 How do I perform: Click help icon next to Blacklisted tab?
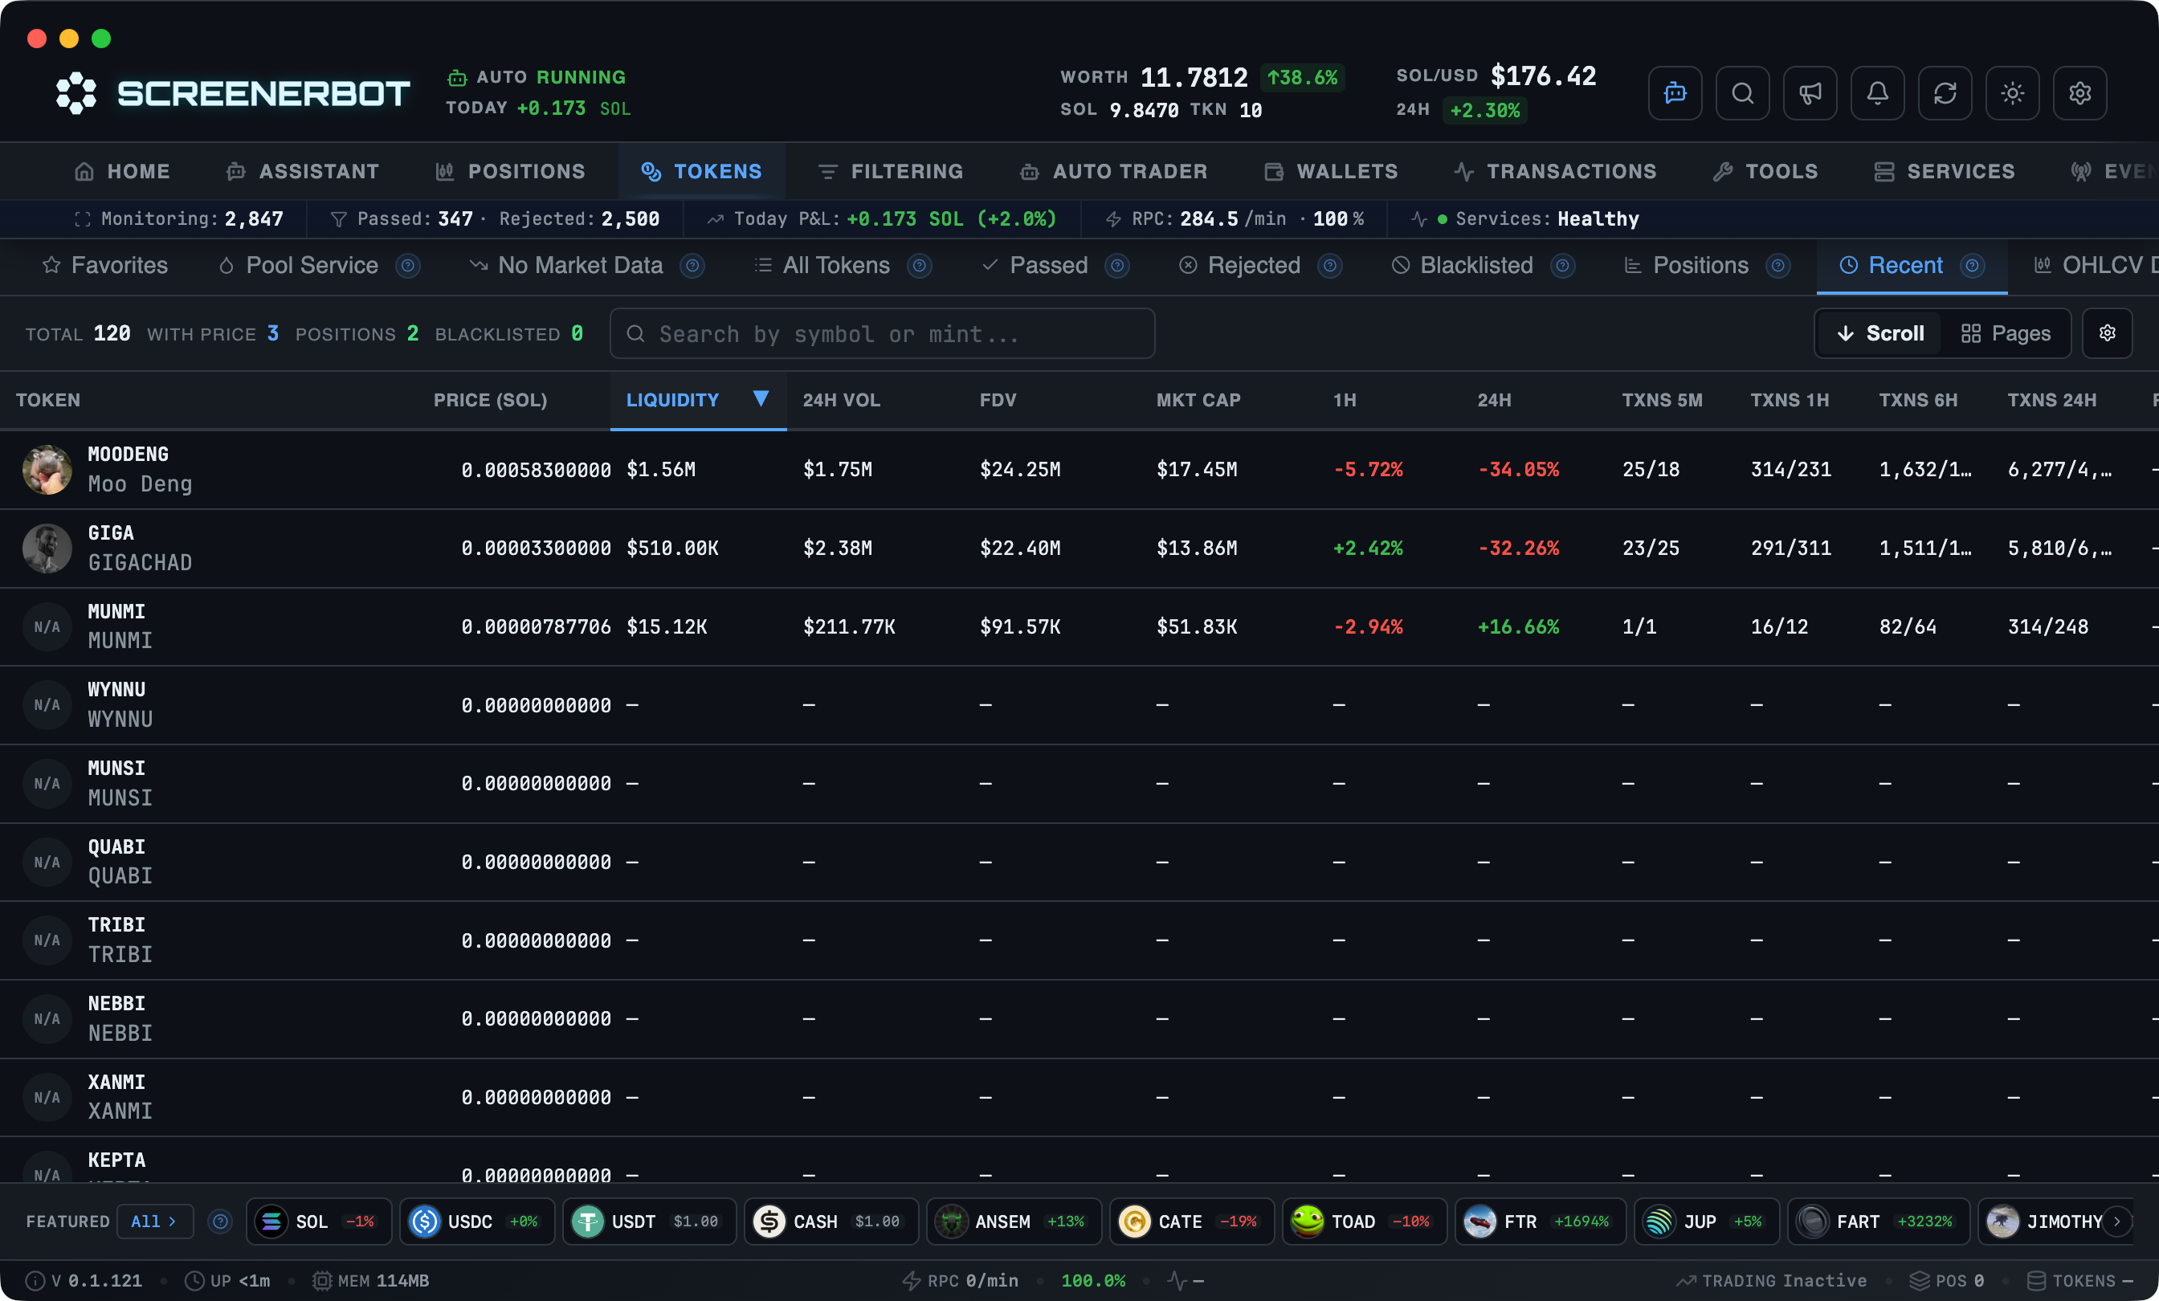[1563, 266]
